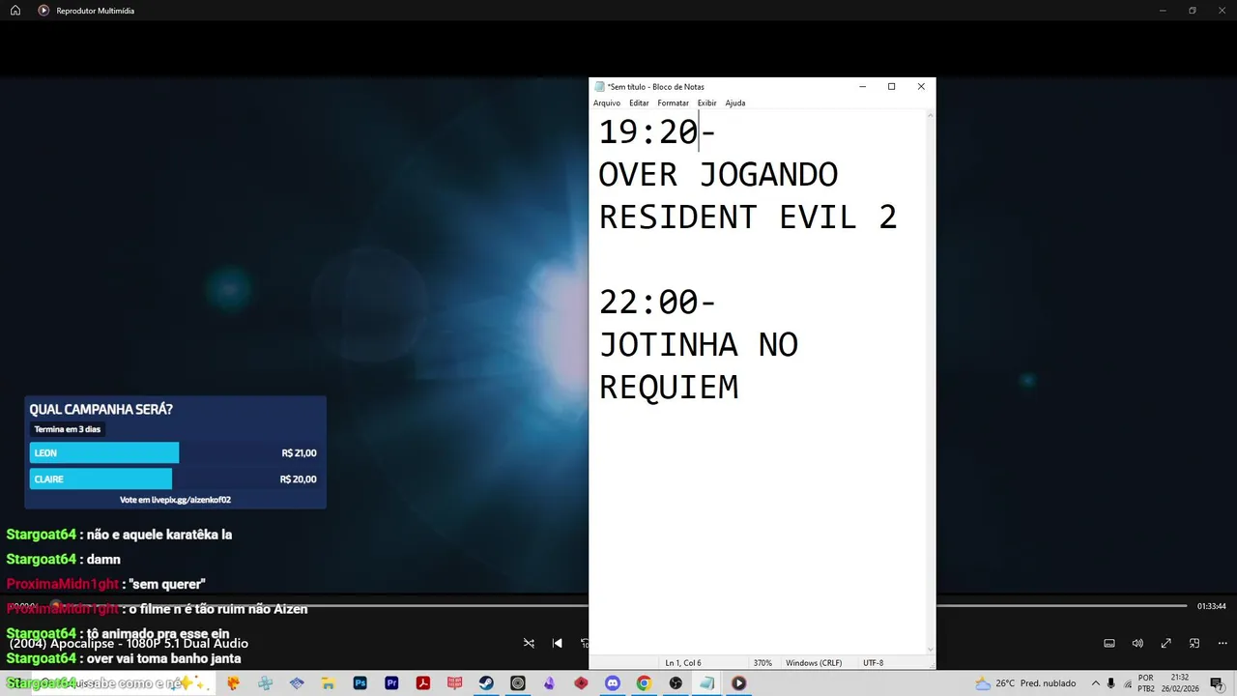Open the purple app icon beside Discord group

(x=549, y=682)
